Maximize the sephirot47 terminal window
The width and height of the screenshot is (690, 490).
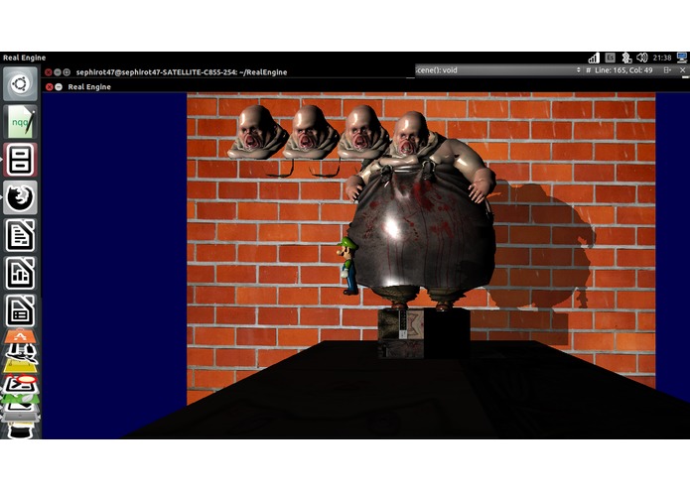(x=67, y=72)
